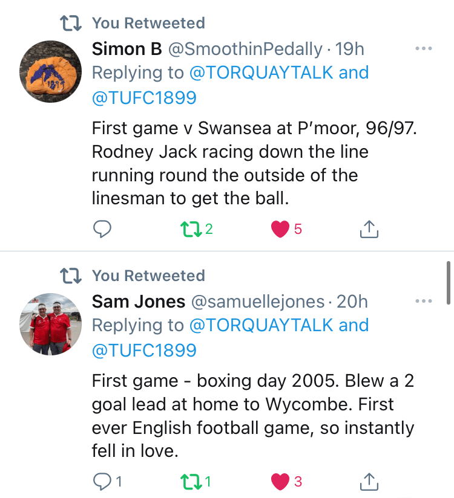Share Sam Jones's tweet
The height and width of the screenshot is (498, 454).
[369, 482]
